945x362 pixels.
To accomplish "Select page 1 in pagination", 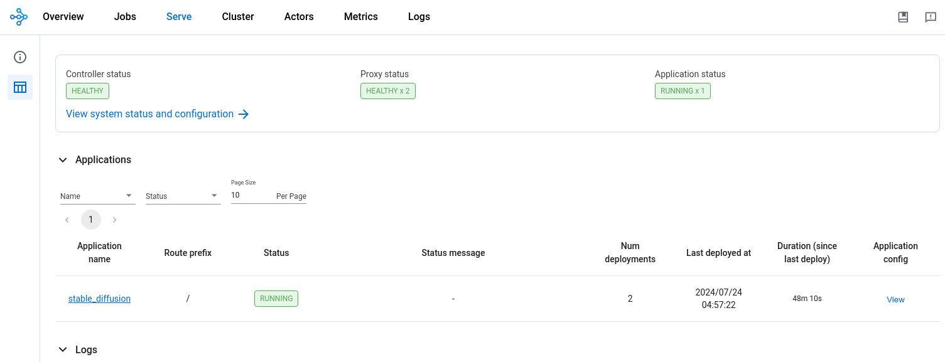I will 91,220.
